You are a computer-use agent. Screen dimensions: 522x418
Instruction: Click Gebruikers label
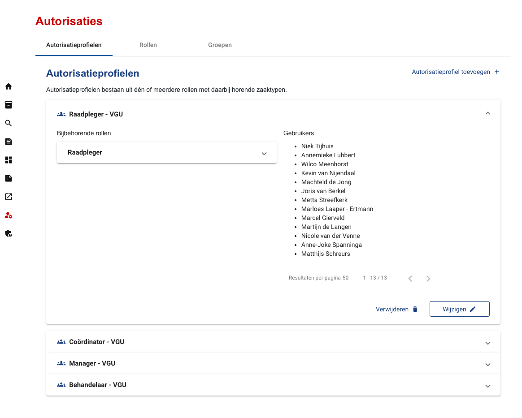coord(299,134)
